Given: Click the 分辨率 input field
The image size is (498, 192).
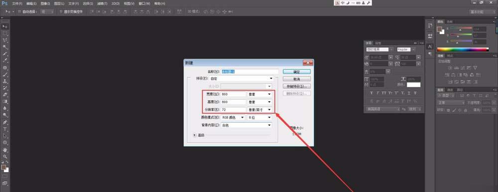Looking at the screenshot, I should (234, 110).
